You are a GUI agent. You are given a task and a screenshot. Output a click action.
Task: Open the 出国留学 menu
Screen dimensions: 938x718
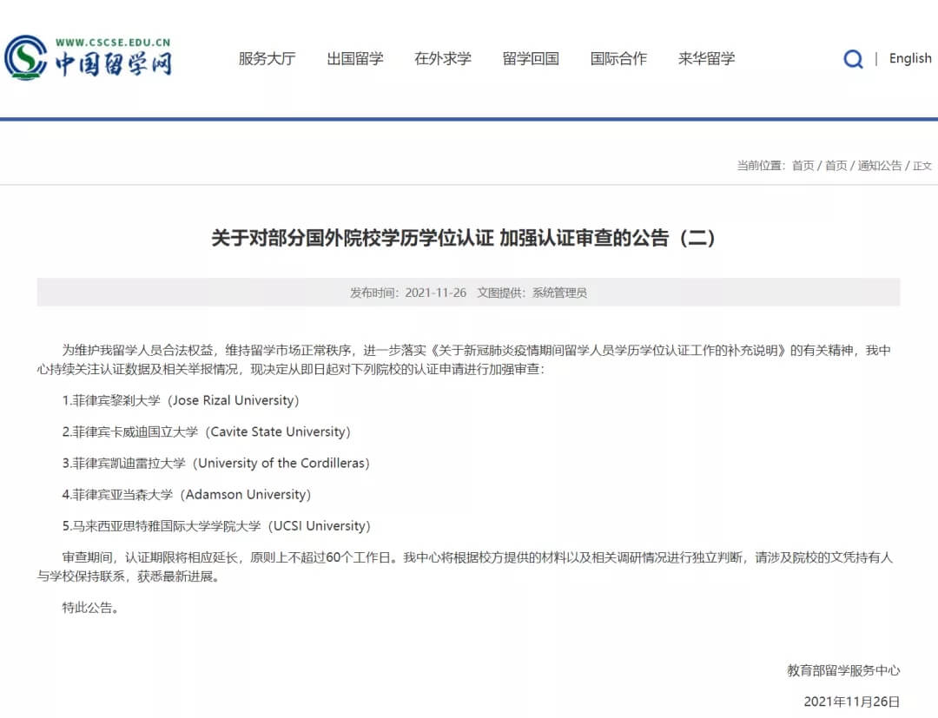[x=354, y=58]
